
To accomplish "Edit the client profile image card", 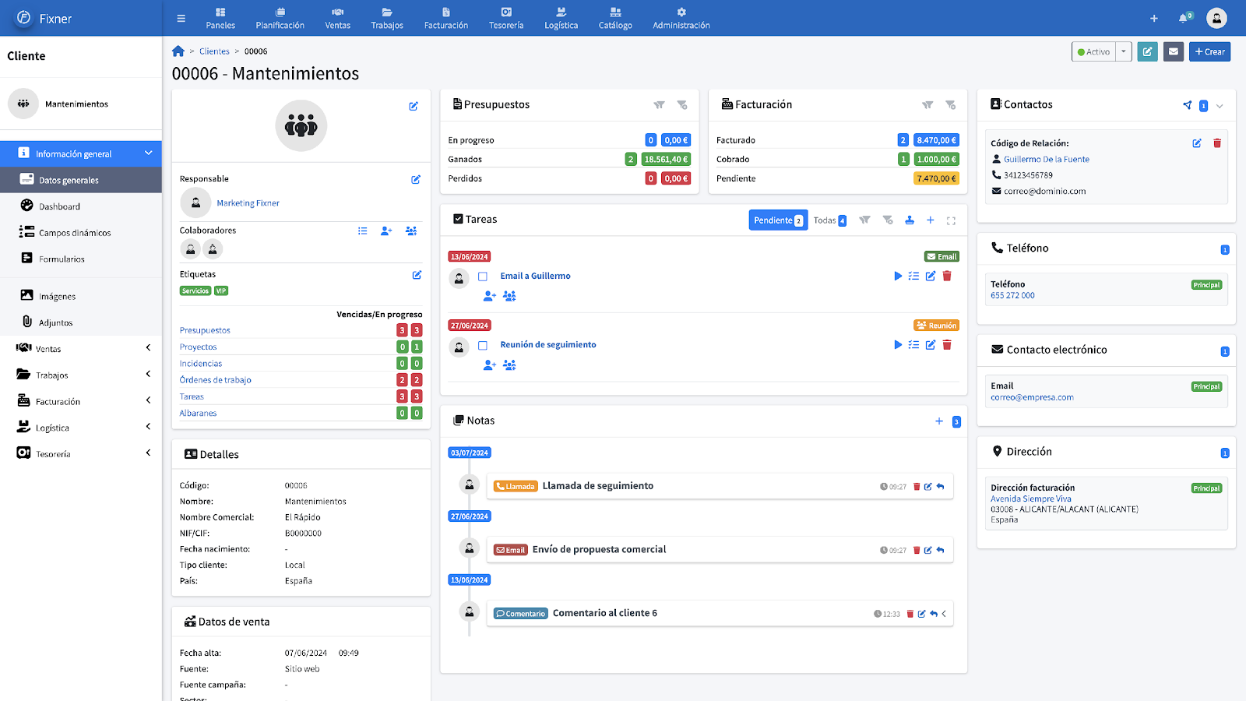I will 414,107.
